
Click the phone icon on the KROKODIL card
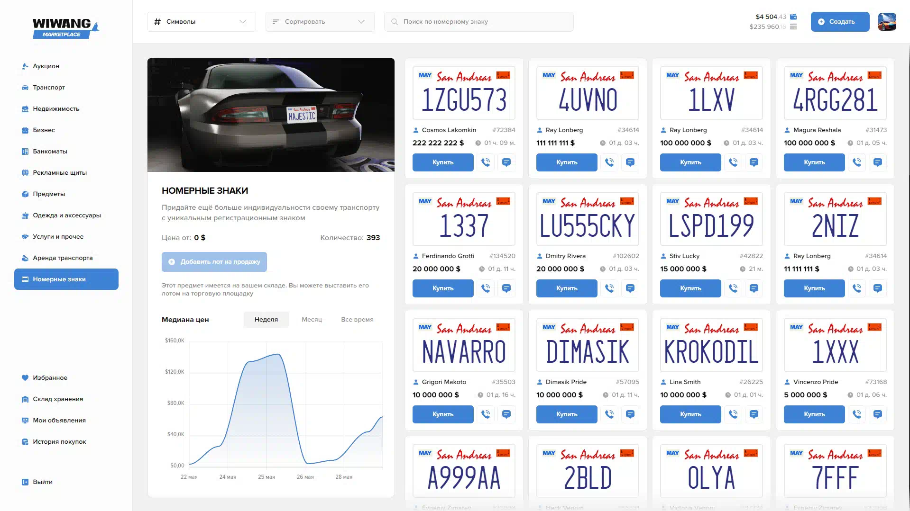(733, 414)
